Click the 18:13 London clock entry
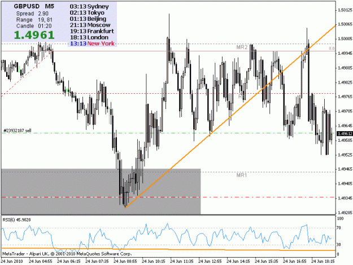 [89, 37]
